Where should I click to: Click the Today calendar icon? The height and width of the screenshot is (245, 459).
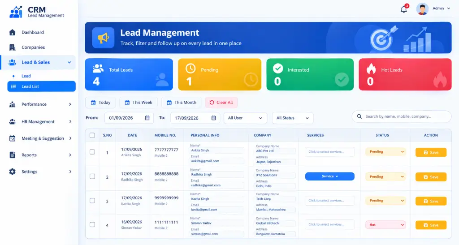click(93, 103)
